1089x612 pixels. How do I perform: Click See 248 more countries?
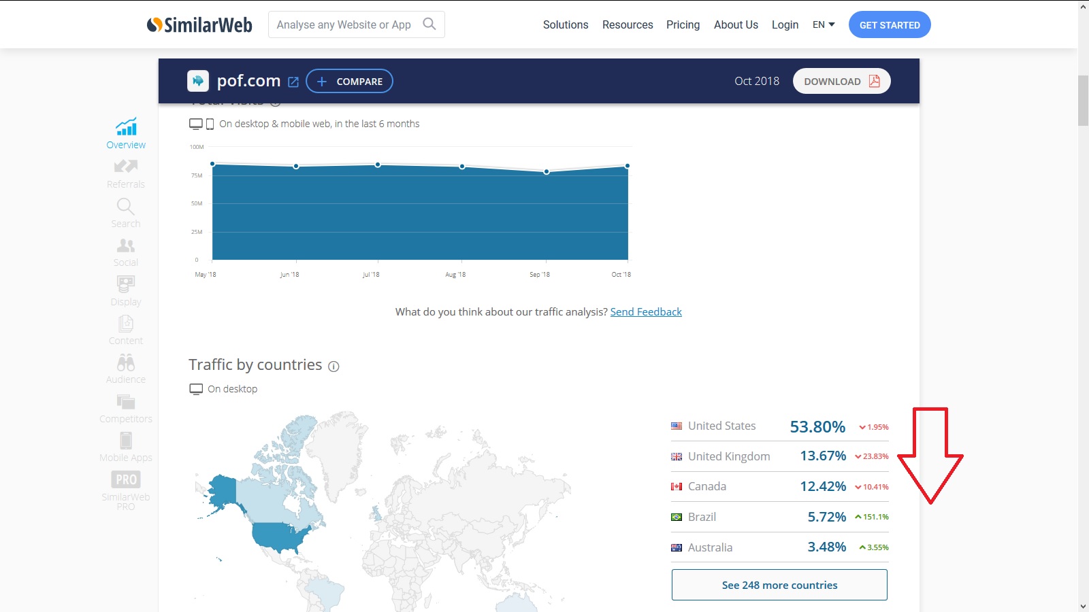pos(779,585)
